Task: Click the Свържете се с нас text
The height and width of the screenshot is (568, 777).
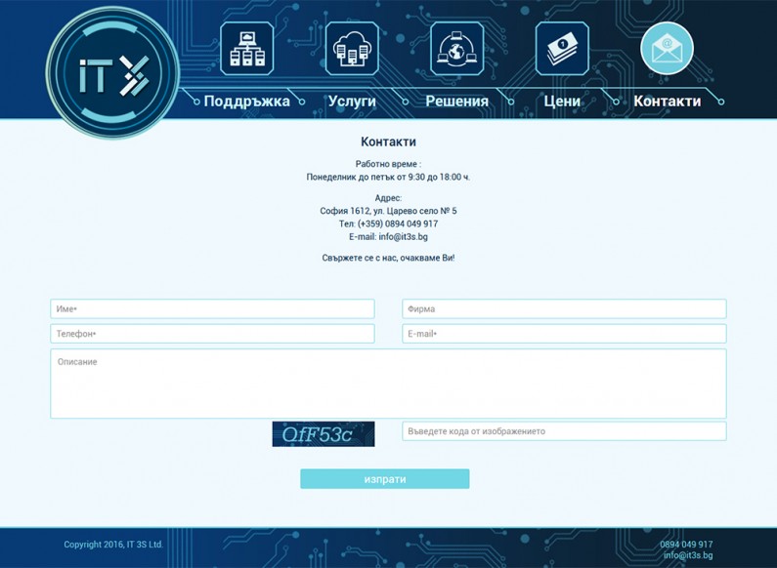Action: point(388,258)
